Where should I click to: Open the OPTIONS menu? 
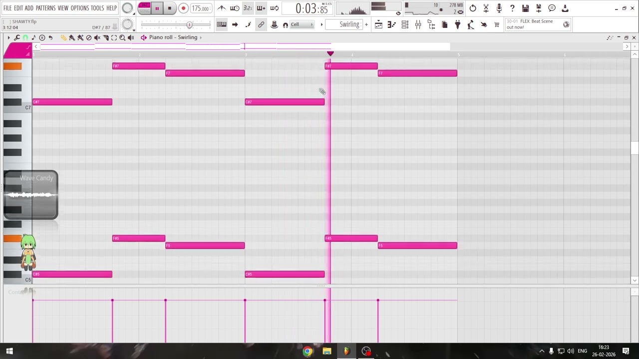[x=79, y=8]
